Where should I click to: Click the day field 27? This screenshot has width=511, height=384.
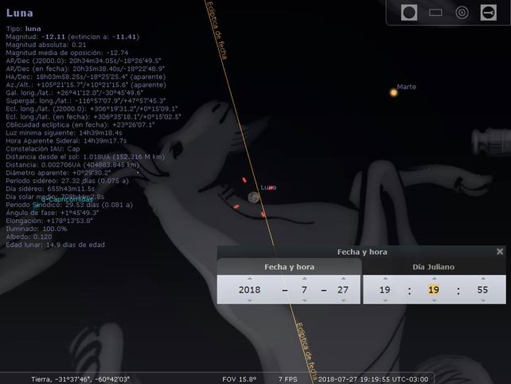point(343,290)
